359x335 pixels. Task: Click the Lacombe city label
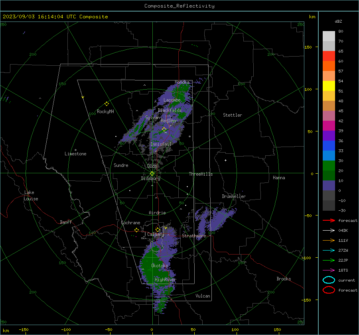[x=172, y=100]
